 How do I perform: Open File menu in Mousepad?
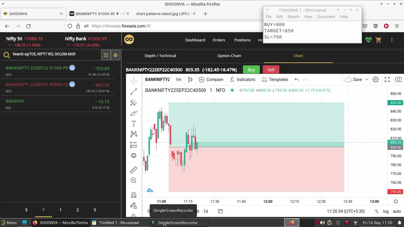coord(268,17)
